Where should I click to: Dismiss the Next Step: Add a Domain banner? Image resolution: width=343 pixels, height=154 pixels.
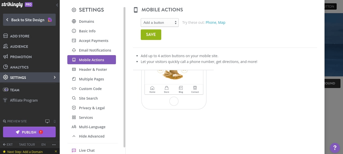pos(56,151)
